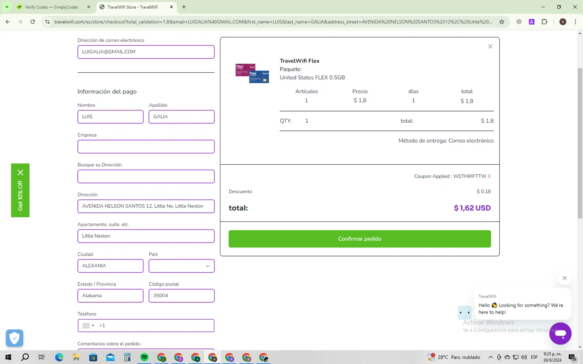583x364 pixels.
Task: Close the TravelWifi Store tab
Action: click(171, 7)
